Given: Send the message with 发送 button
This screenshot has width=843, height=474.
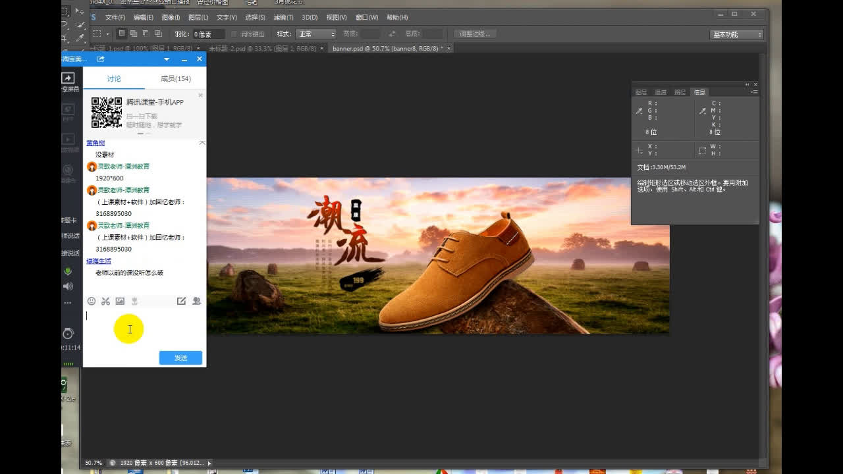Looking at the screenshot, I should (x=180, y=357).
